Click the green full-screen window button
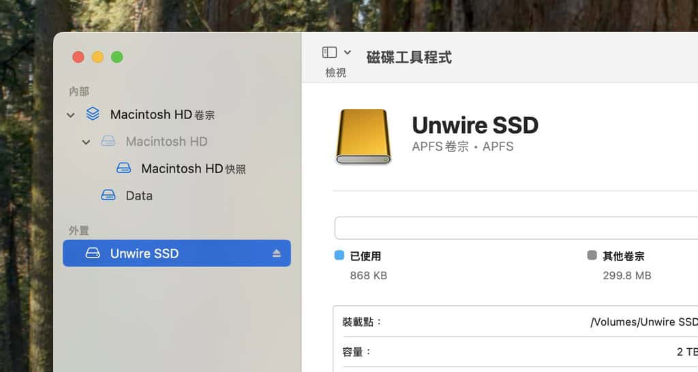Viewport: 698px width, 372px height. click(117, 57)
